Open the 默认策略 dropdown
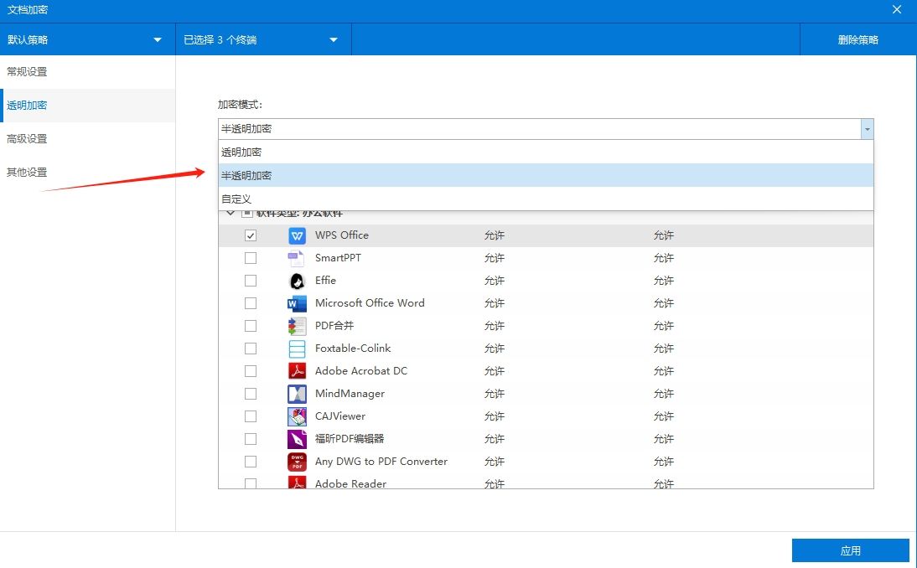The width and height of the screenshot is (917, 568). click(x=87, y=39)
